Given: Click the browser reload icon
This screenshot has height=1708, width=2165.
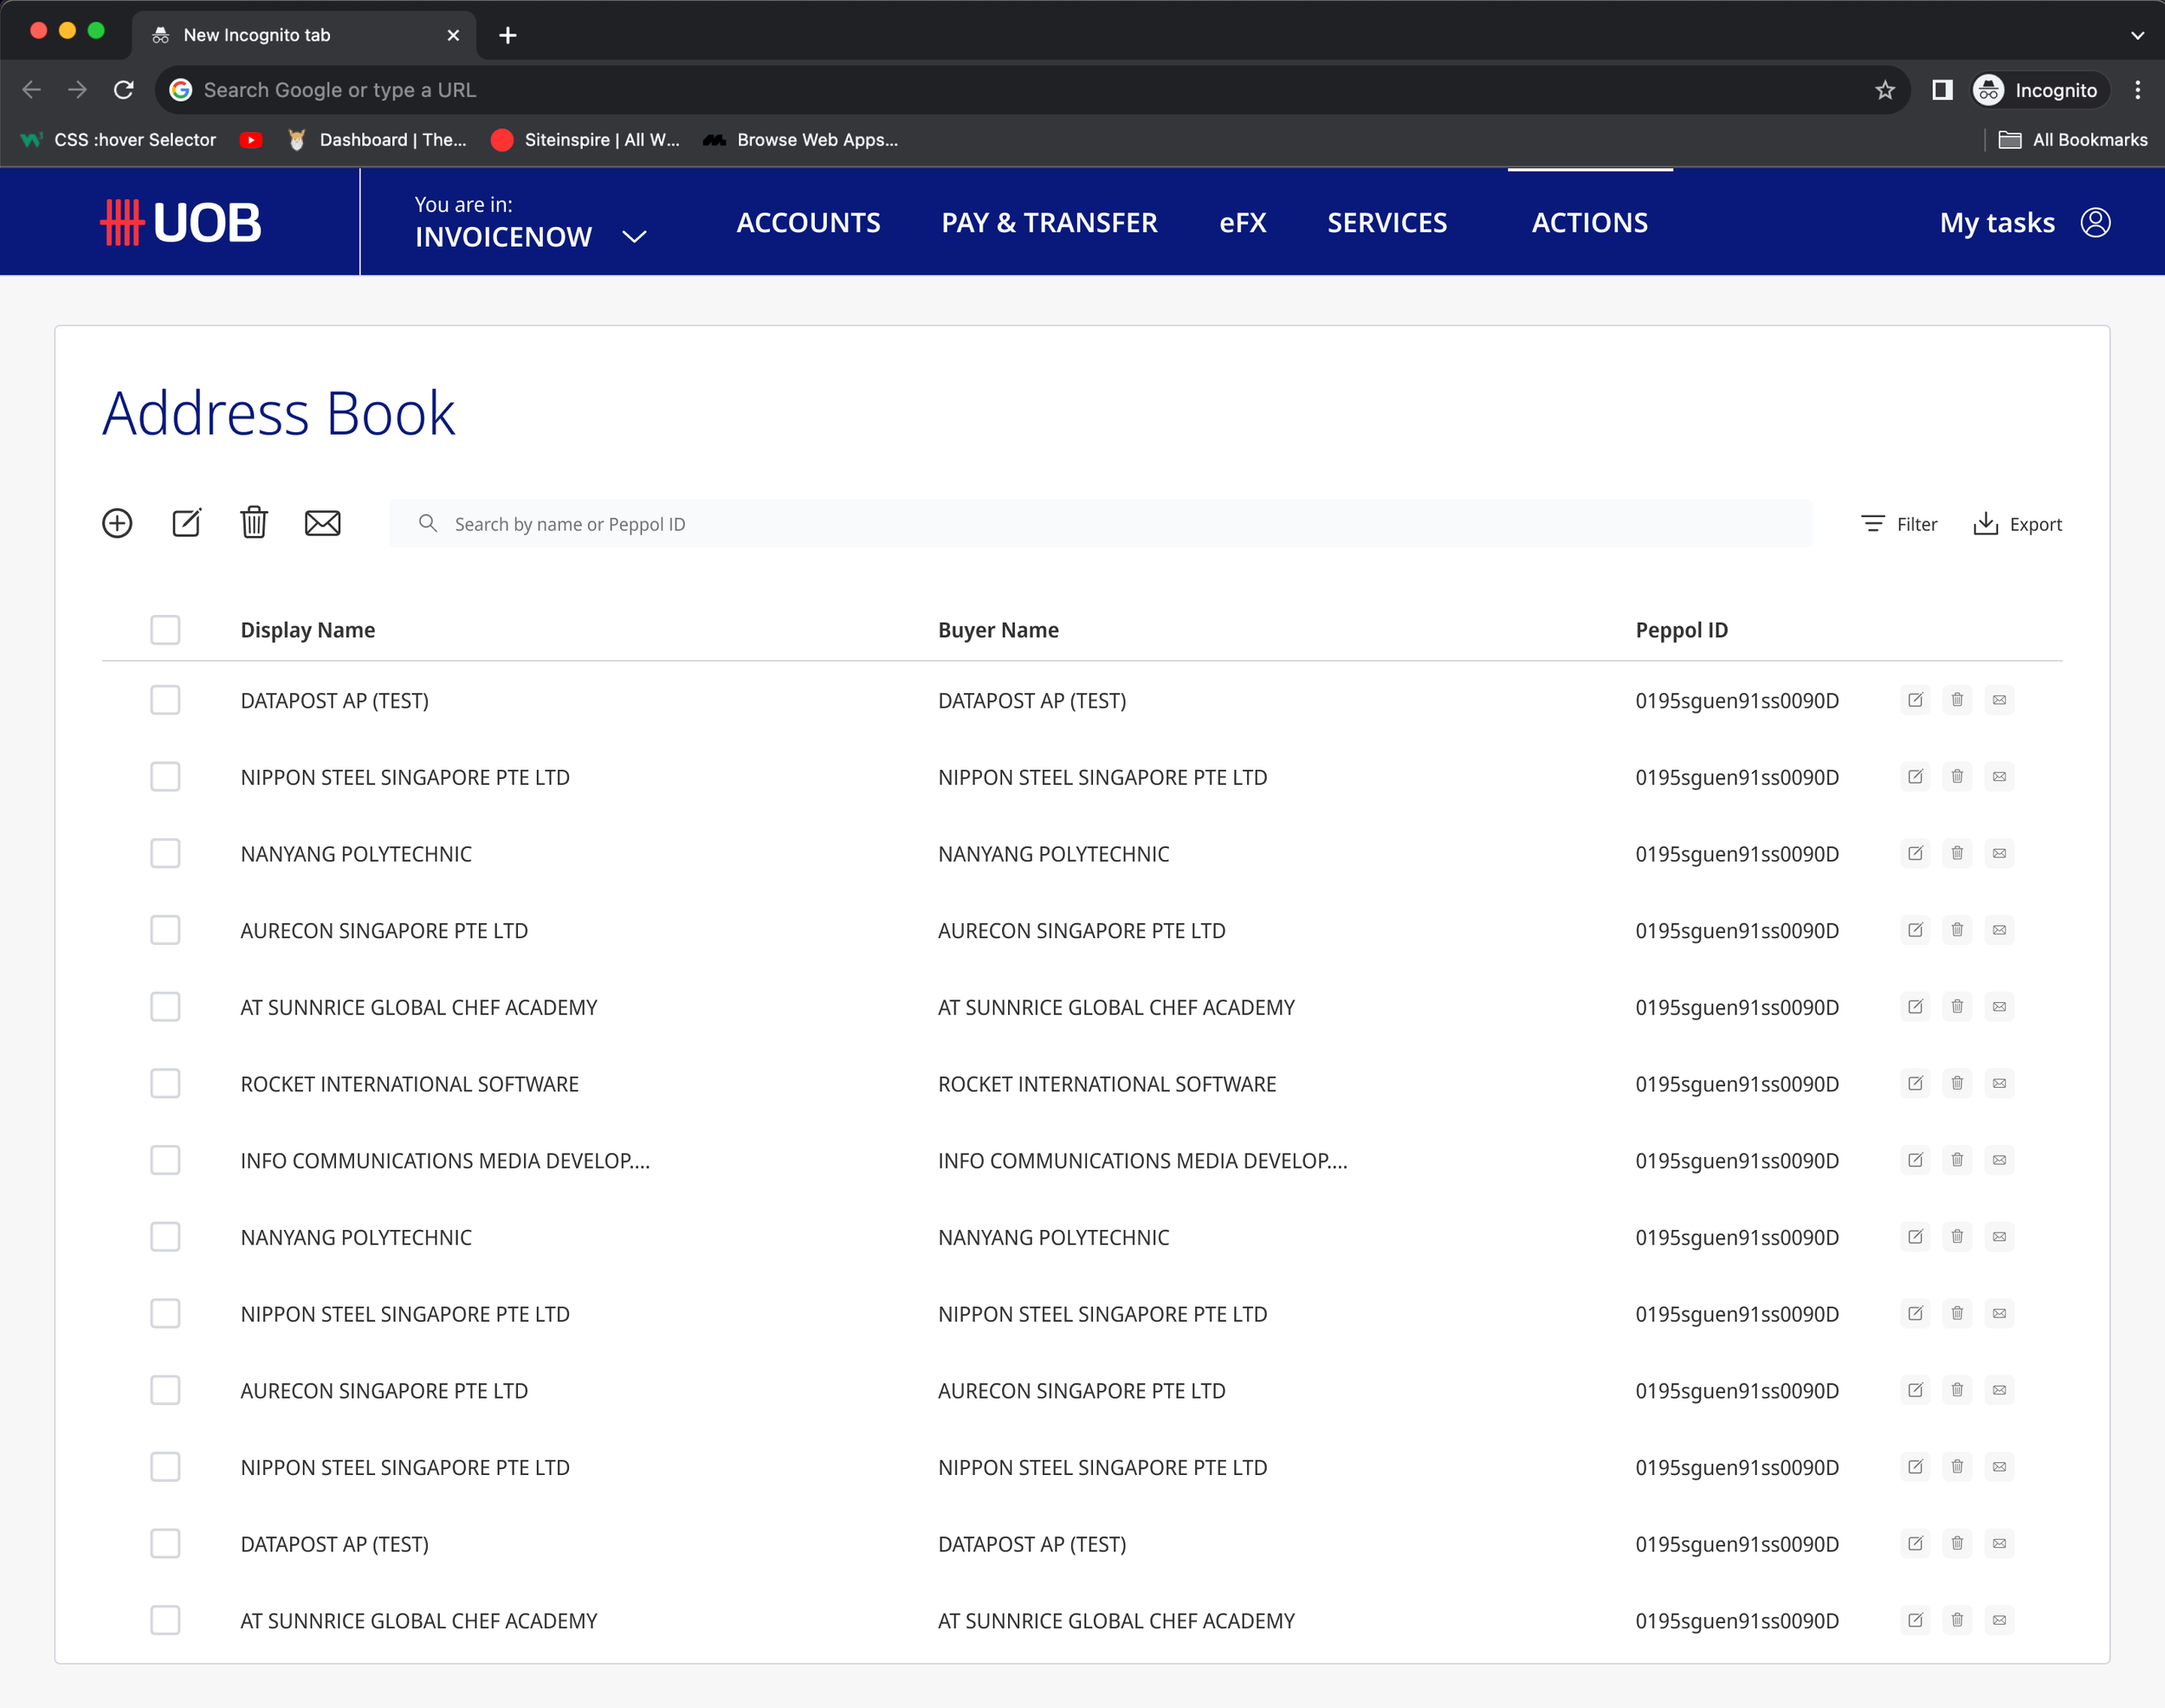Looking at the screenshot, I should (x=124, y=90).
